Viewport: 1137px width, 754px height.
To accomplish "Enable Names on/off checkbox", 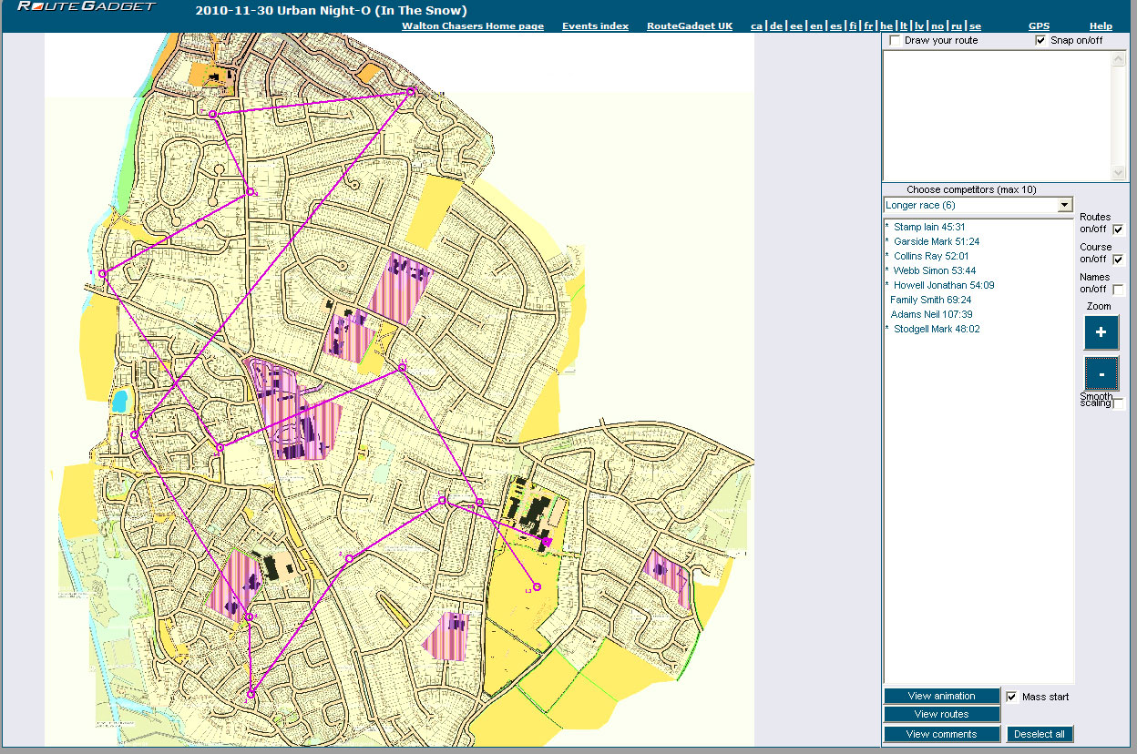I will click(x=1118, y=290).
